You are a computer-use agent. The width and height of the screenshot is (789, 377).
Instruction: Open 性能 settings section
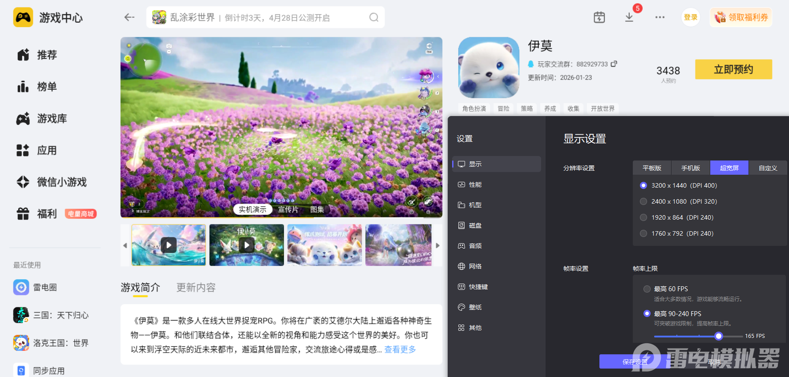pyautogui.click(x=475, y=184)
